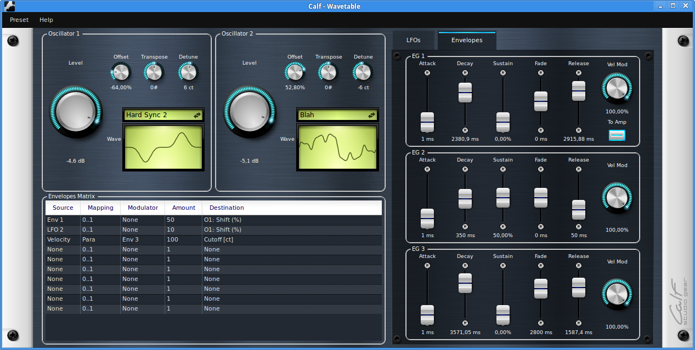Switch to the LFOs tab
Viewport: 695px width, 350px height.
pos(414,40)
